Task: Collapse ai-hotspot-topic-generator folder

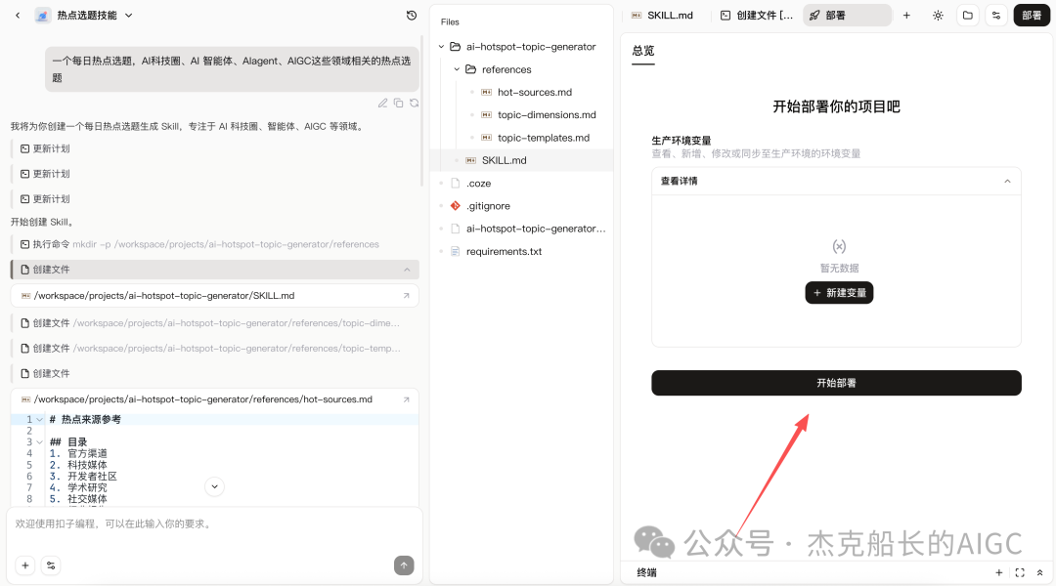Action: click(x=441, y=47)
